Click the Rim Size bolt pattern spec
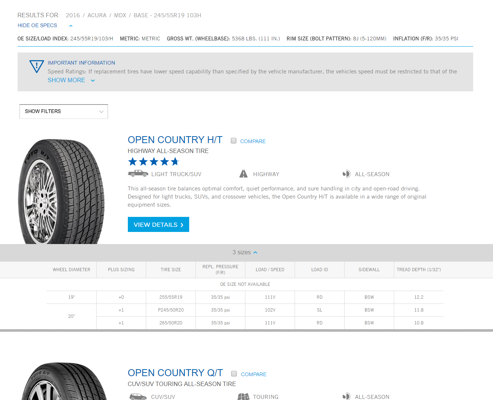This screenshot has height=400, width=493. pos(337,39)
